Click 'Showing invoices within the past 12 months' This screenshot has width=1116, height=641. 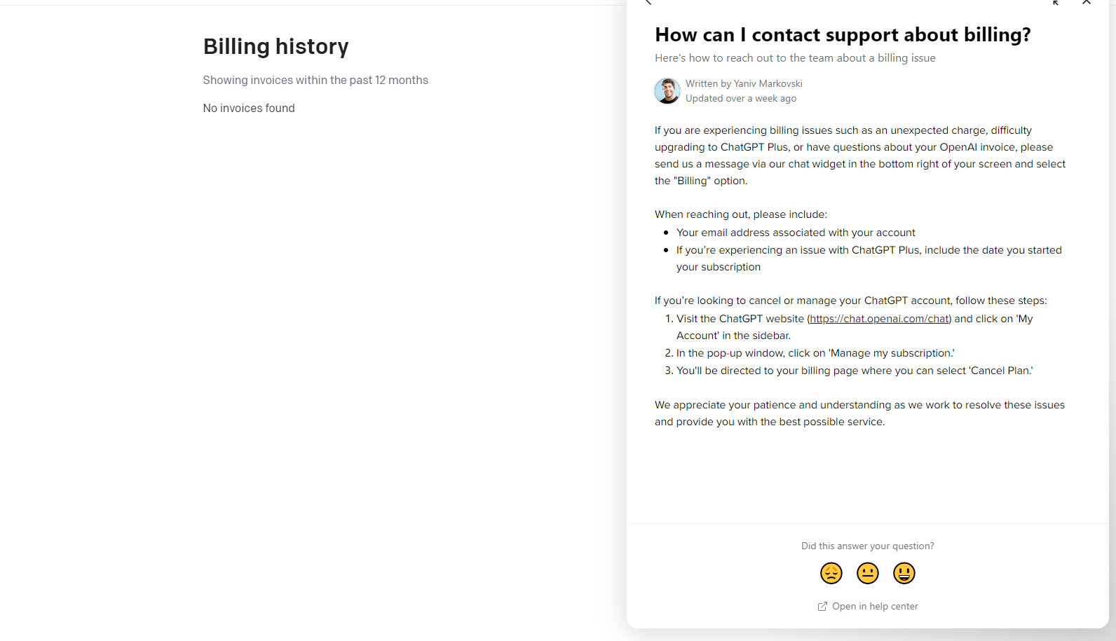pyautogui.click(x=315, y=80)
